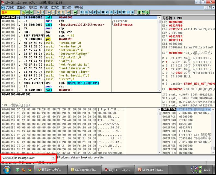The width and height of the screenshot is (216, 175).
Task: Toggle the P parity flag value
Action: (x=166, y=62)
